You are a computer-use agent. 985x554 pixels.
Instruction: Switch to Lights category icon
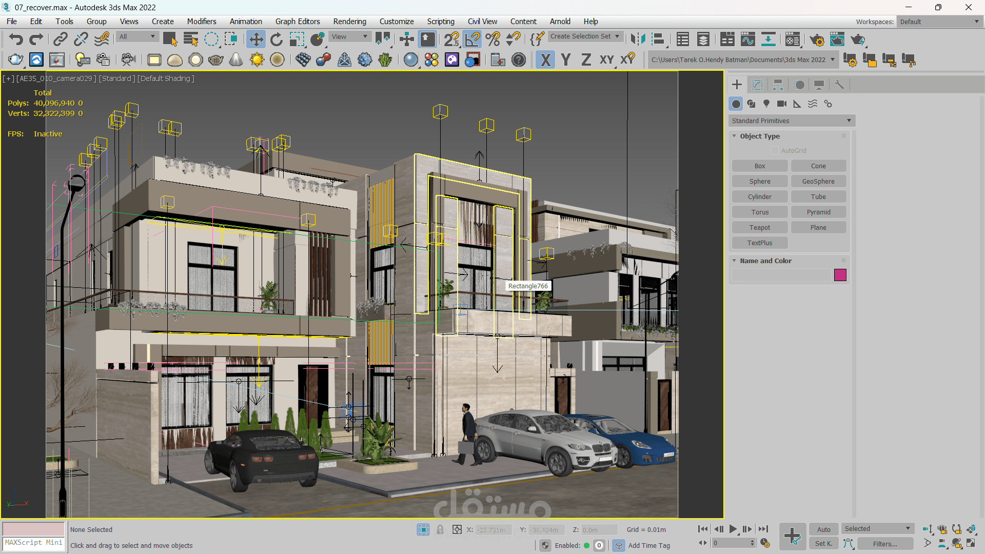766,104
